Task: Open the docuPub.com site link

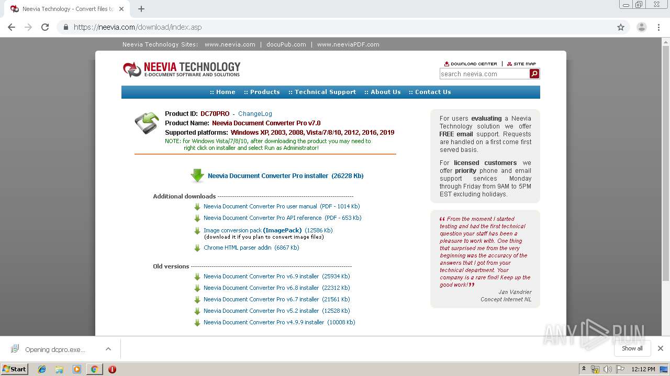Action: (286, 44)
